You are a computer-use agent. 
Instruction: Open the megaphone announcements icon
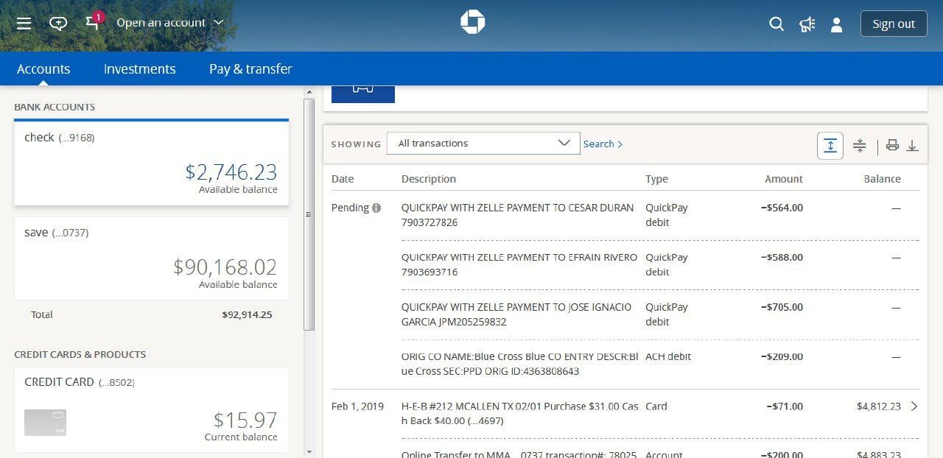807,24
